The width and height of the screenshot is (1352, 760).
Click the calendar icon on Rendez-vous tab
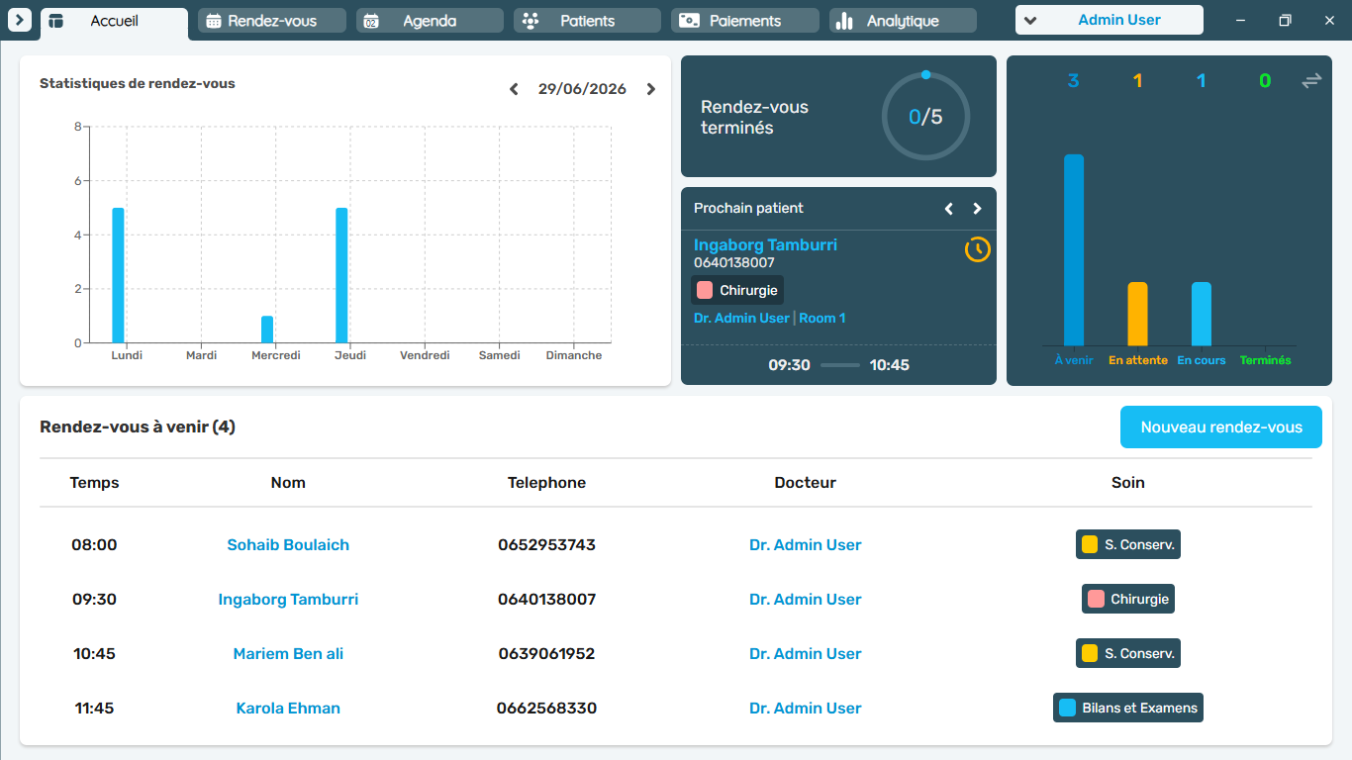(x=214, y=21)
